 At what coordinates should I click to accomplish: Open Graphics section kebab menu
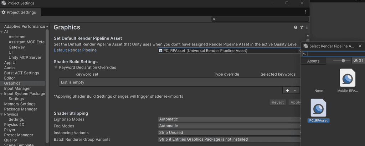click(x=307, y=27)
